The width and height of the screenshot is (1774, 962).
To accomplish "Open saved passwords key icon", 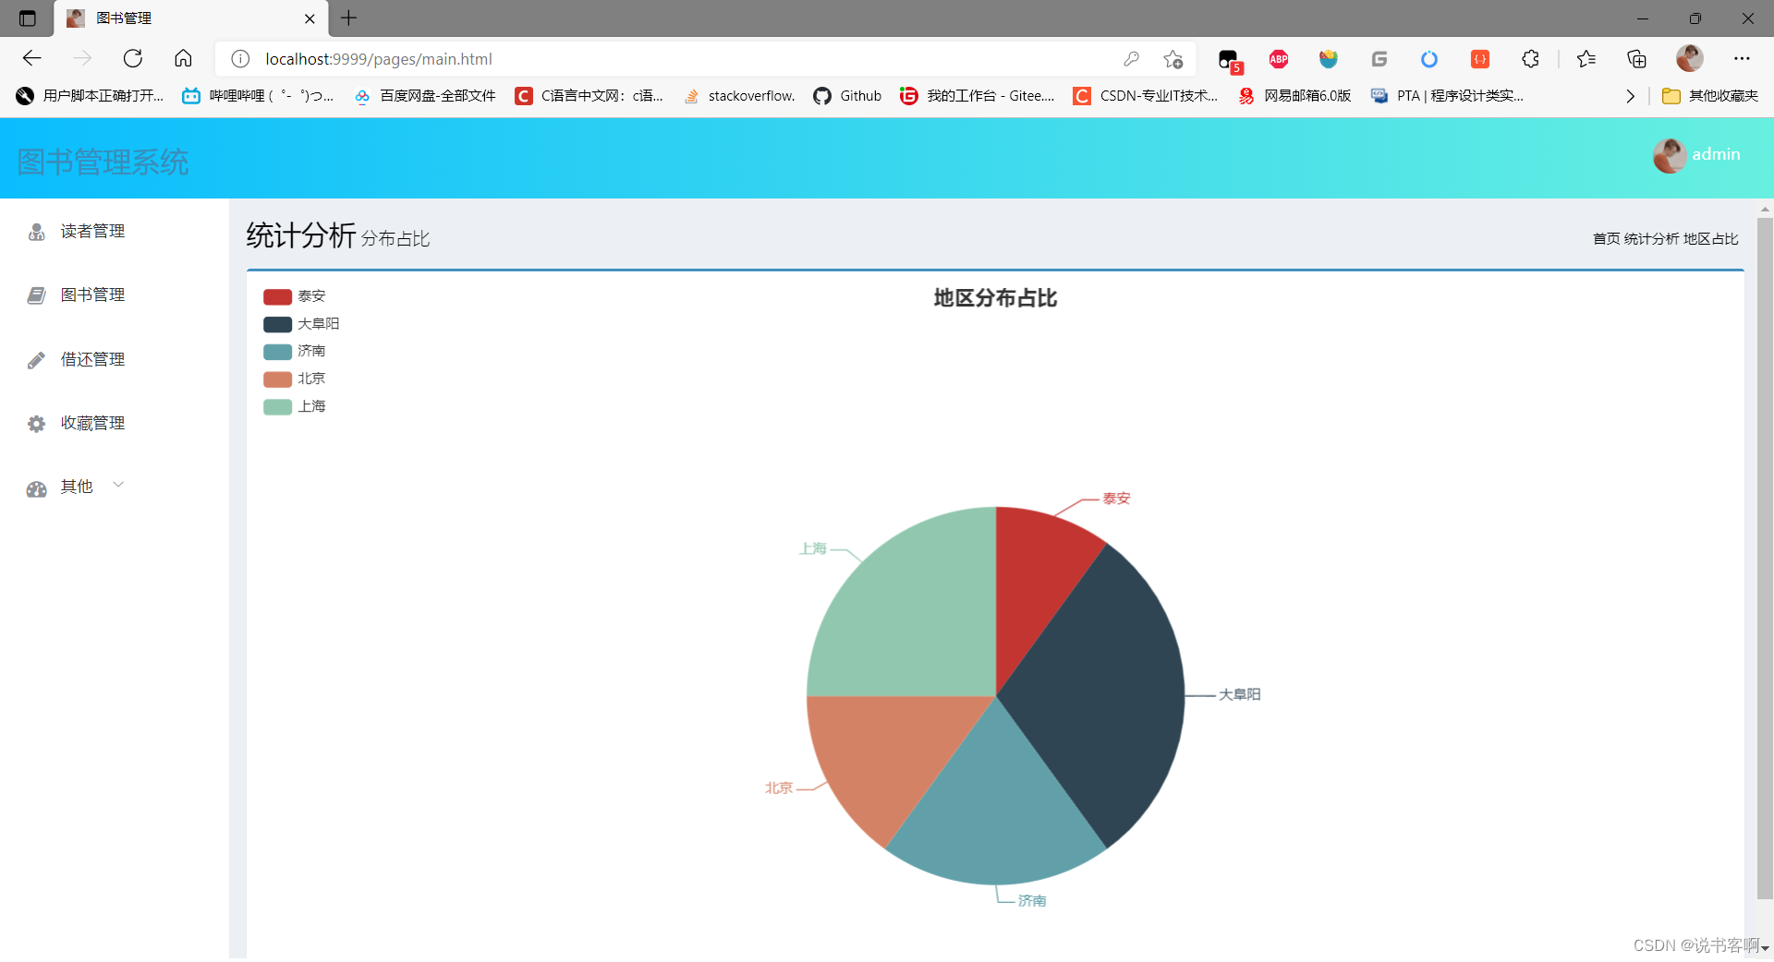I will click(1131, 59).
